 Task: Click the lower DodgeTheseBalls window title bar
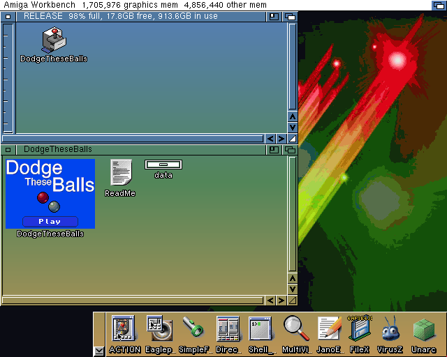(x=141, y=149)
